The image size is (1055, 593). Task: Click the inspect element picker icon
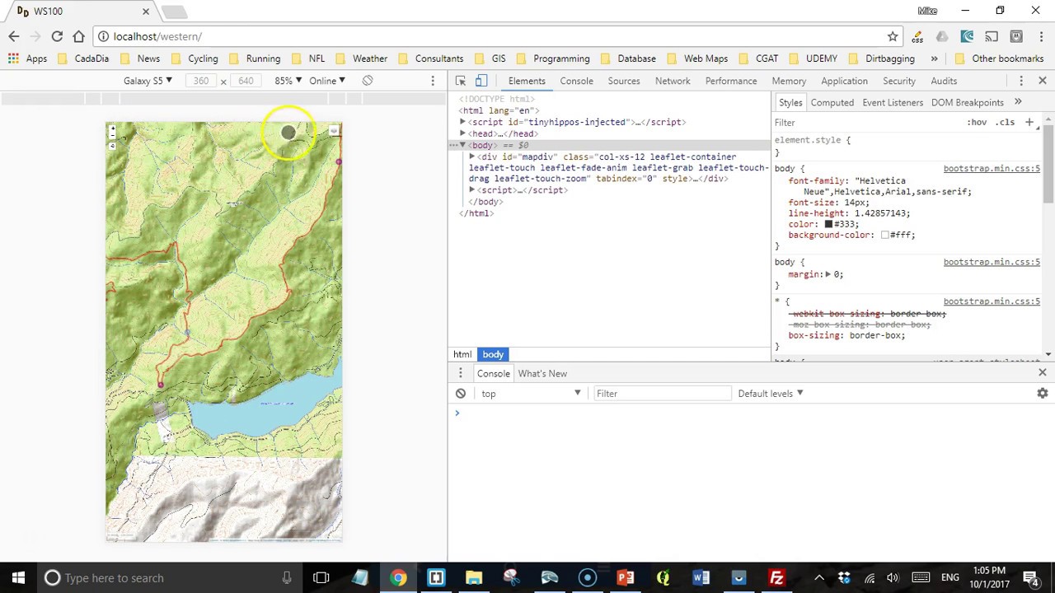coord(461,81)
